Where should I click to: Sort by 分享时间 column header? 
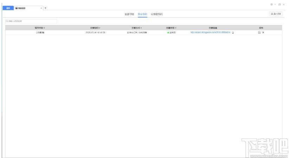(x=95, y=28)
